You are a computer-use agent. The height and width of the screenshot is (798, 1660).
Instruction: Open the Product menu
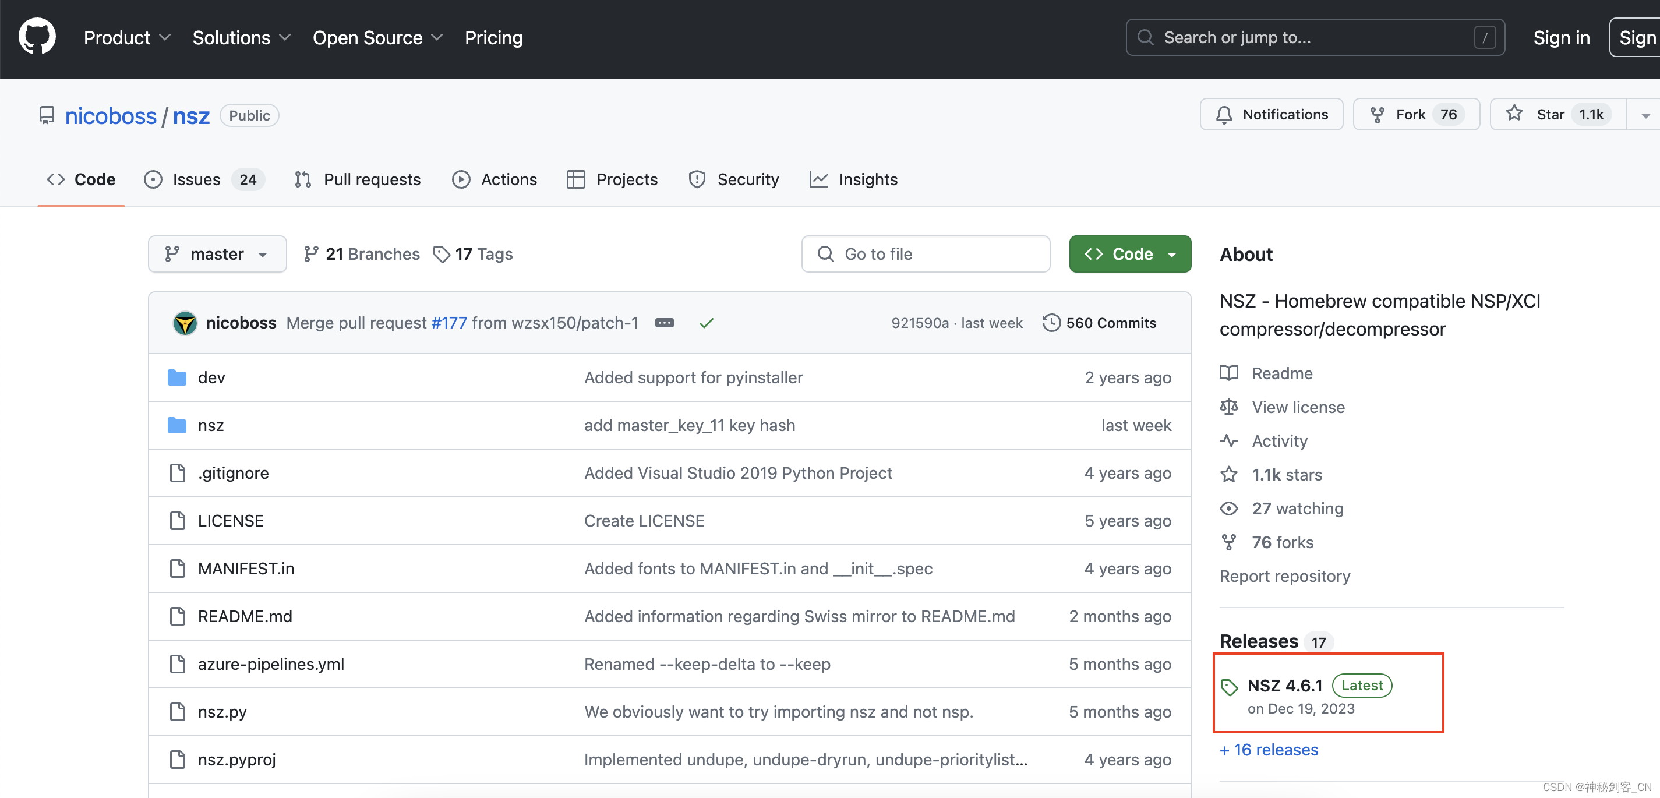point(127,37)
